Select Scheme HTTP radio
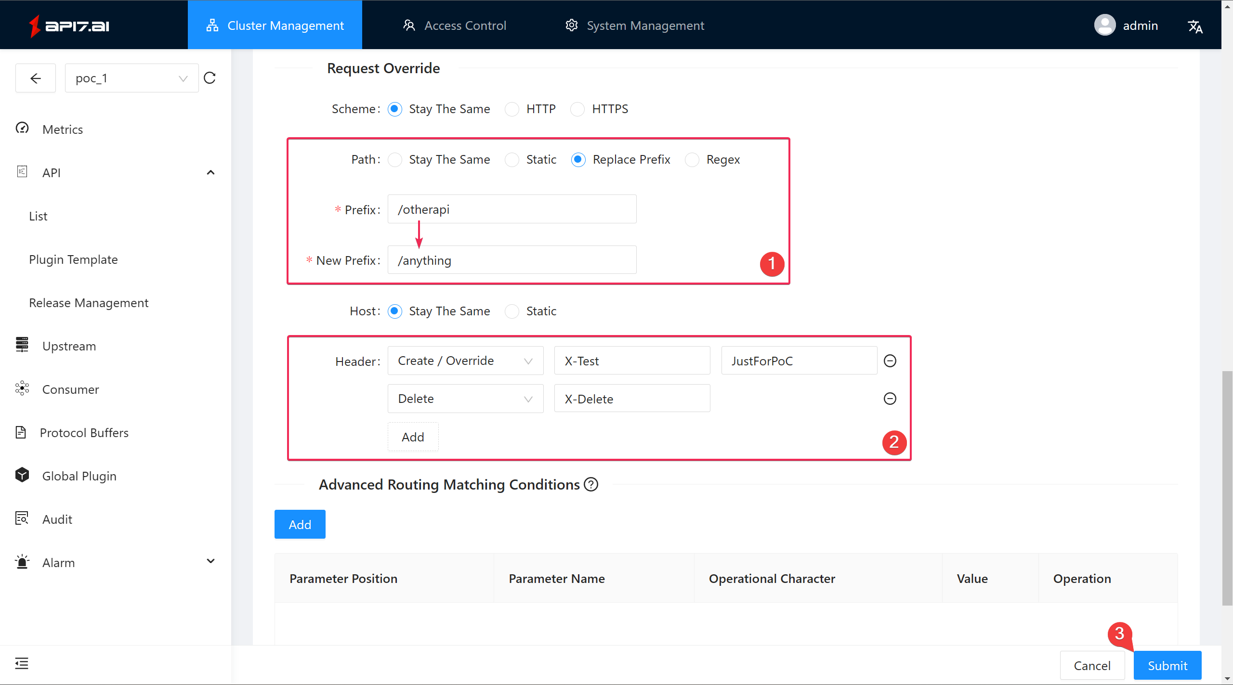The width and height of the screenshot is (1233, 685). (x=512, y=109)
